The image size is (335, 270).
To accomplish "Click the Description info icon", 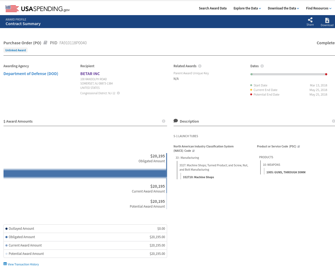I will 333,121.
